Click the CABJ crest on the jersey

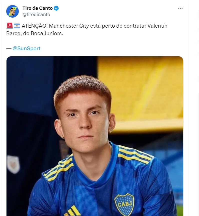[124, 204]
